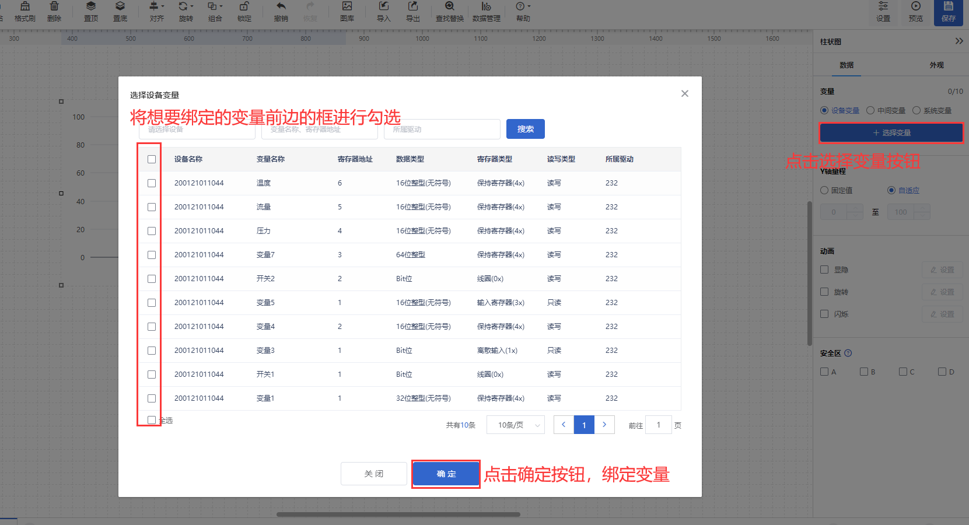This screenshot has width=969, height=525.
Task: Enable the 显隐 animation checkbox
Action: coord(824,269)
